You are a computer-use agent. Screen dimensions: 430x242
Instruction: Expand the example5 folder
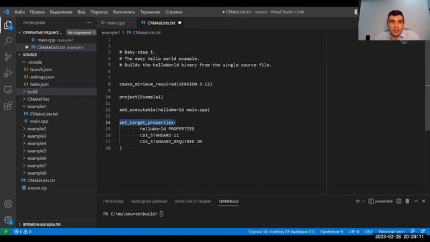[24, 151]
